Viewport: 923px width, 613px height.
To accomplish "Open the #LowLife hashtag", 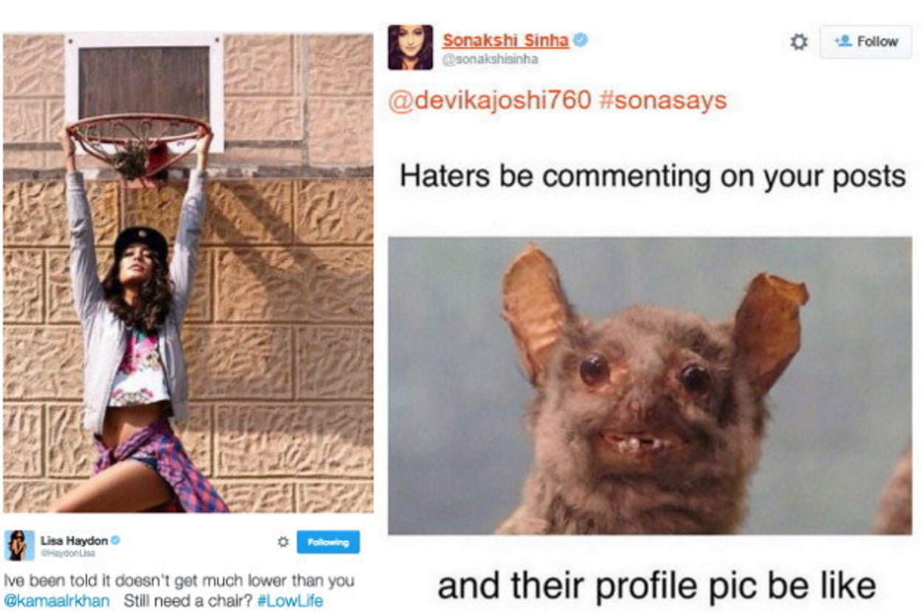I will point(290,600).
